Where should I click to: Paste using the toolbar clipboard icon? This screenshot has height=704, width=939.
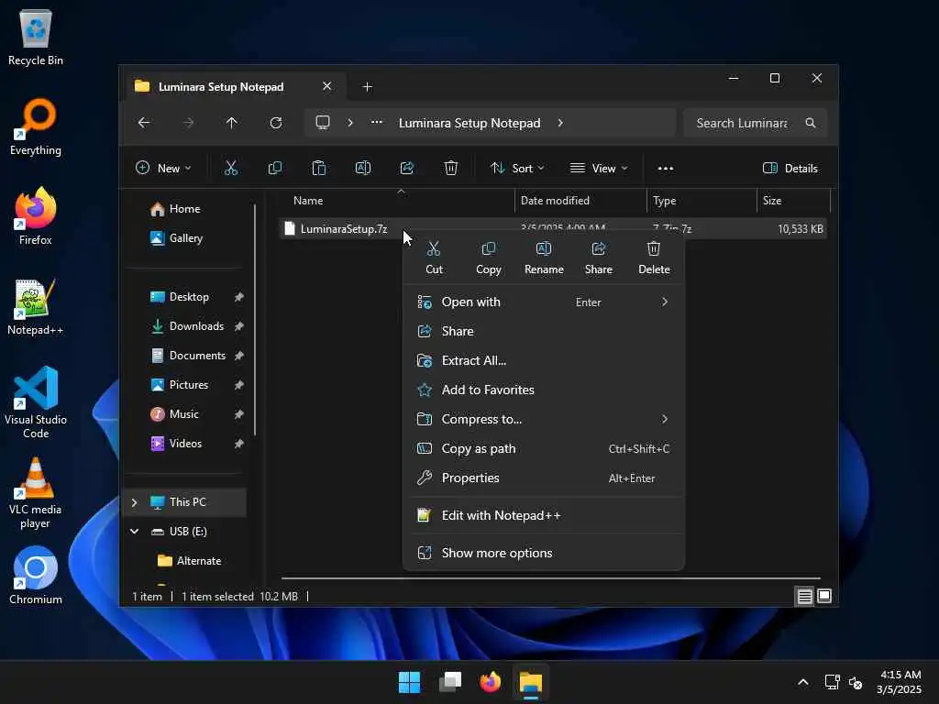tap(318, 169)
